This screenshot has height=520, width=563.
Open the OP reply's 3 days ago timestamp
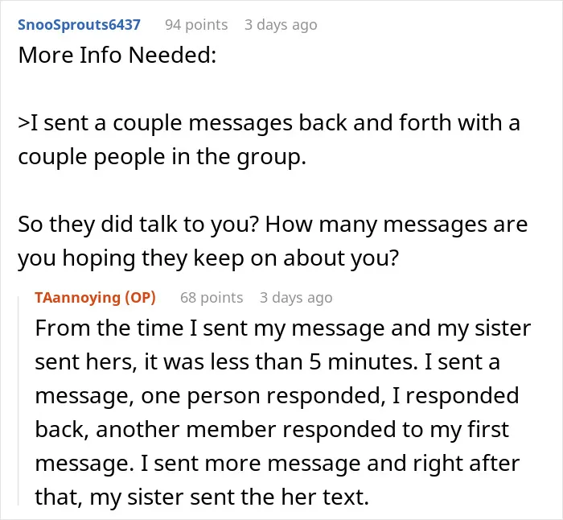[296, 298]
